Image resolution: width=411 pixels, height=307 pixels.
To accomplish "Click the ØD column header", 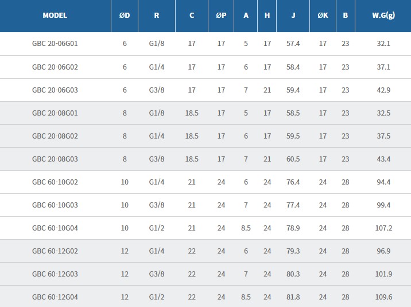I will [x=125, y=16].
